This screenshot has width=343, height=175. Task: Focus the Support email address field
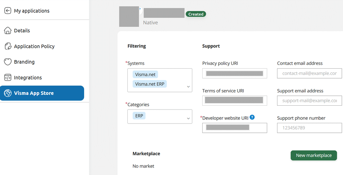[309, 101]
